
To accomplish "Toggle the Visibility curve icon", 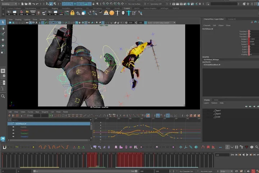I will coord(13,127).
